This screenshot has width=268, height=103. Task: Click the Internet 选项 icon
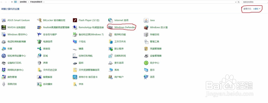[x=111, y=21]
